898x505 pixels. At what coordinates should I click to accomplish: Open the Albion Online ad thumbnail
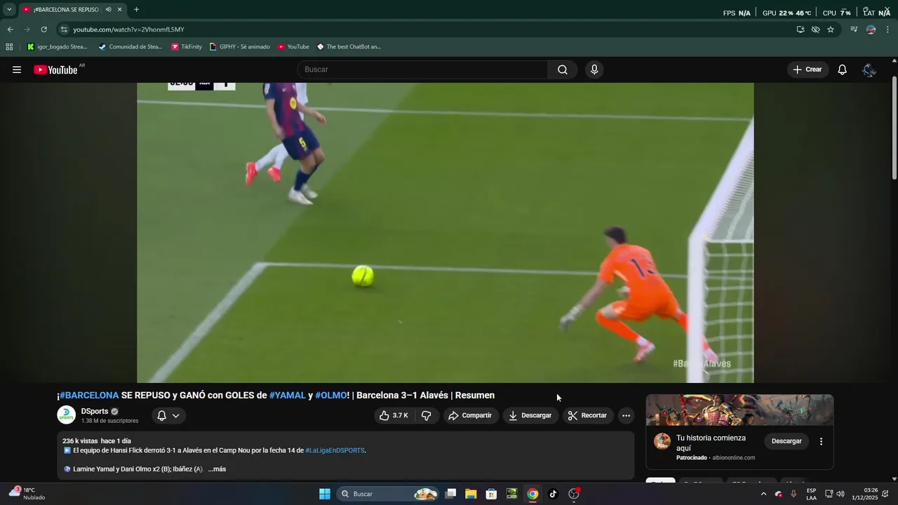pos(739,410)
